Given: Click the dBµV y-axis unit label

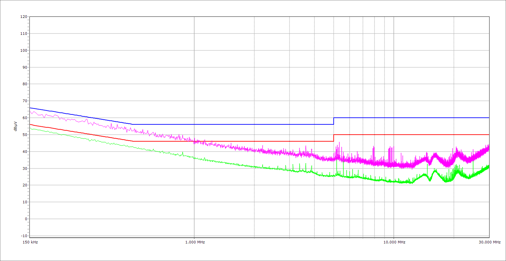Looking at the screenshot, I should (x=16, y=126).
